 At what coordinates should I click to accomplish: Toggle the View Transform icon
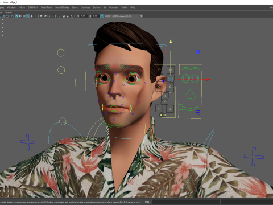(x=102, y=16)
